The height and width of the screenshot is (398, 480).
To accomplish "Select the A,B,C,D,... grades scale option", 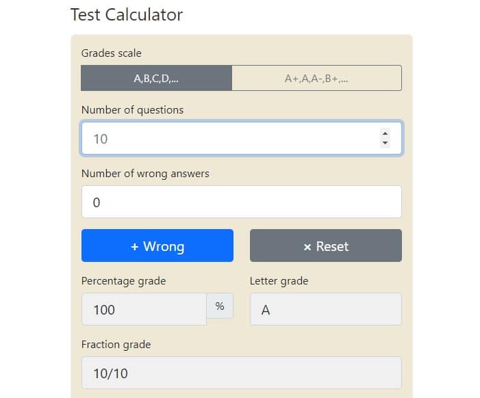I will click(x=156, y=78).
